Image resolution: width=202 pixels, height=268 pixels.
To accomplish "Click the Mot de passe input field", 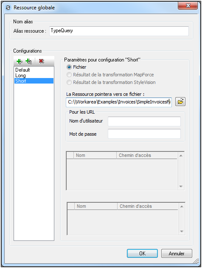I will pyautogui.click(x=144, y=134).
